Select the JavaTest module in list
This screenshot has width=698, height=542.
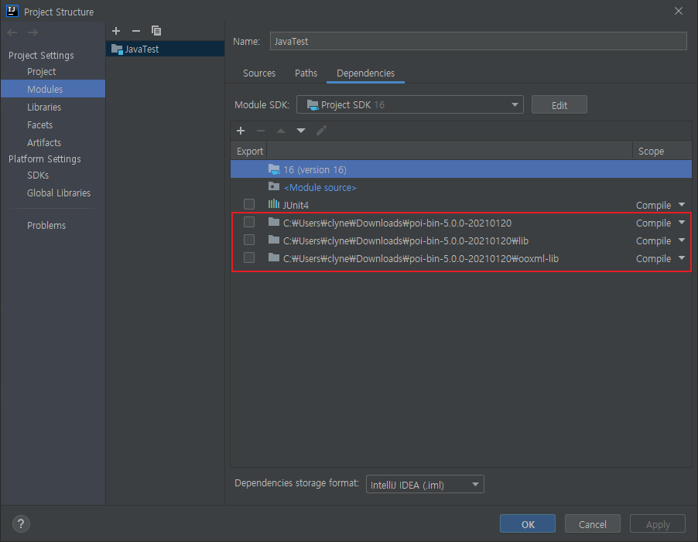pyautogui.click(x=165, y=49)
